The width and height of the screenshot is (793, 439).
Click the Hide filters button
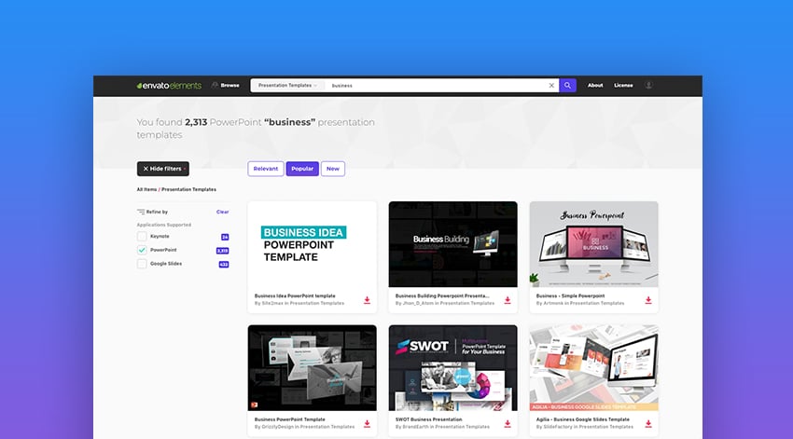pos(163,169)
